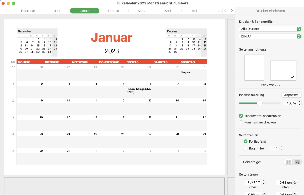Open the Alle Drucker dropdown
This screenshot has height=195, width=304.
click(270, 28)
